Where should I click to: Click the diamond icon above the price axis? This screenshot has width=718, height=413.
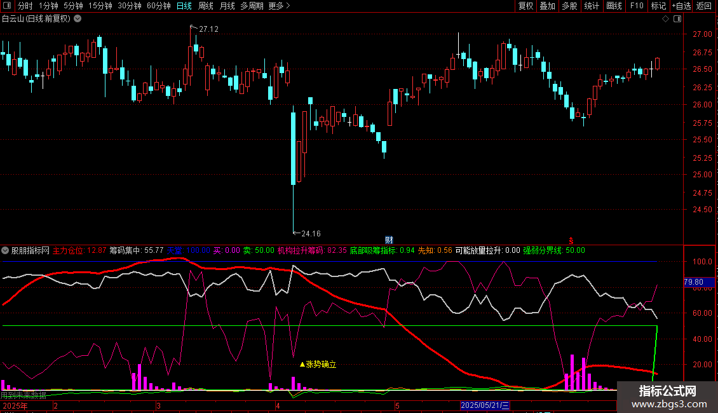click(666, 19)
